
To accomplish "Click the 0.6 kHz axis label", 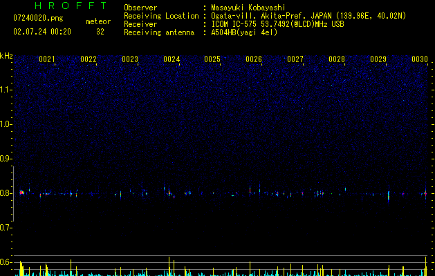I will [x=6, y=262].
